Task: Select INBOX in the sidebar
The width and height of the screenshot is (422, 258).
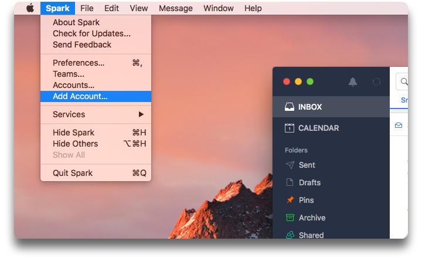Action: tap(331, 107)
